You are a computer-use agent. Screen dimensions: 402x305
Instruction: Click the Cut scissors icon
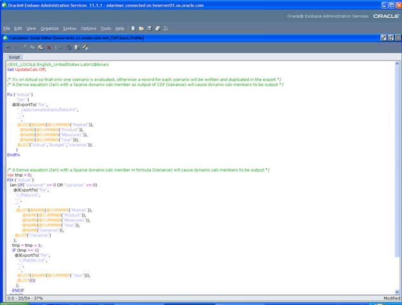point(24,47)
